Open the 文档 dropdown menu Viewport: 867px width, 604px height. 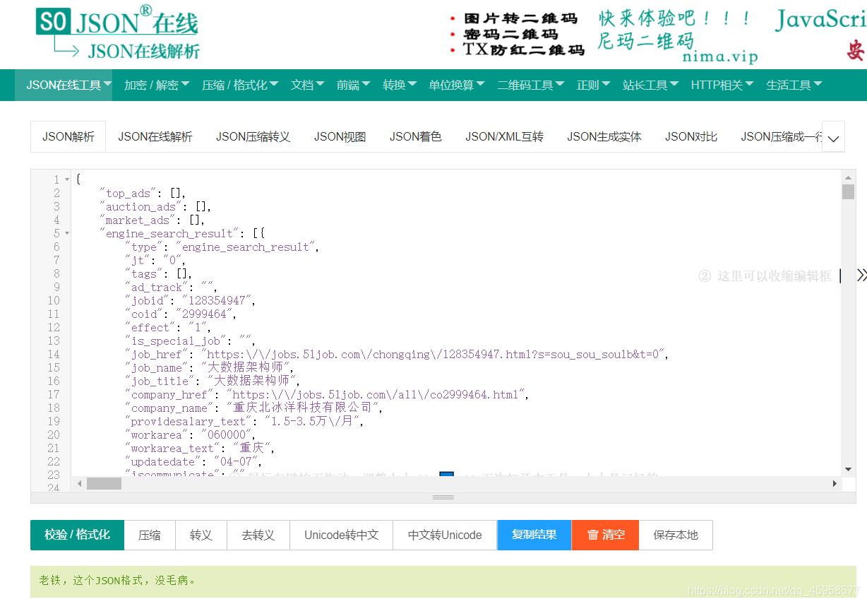click(307, 85)
